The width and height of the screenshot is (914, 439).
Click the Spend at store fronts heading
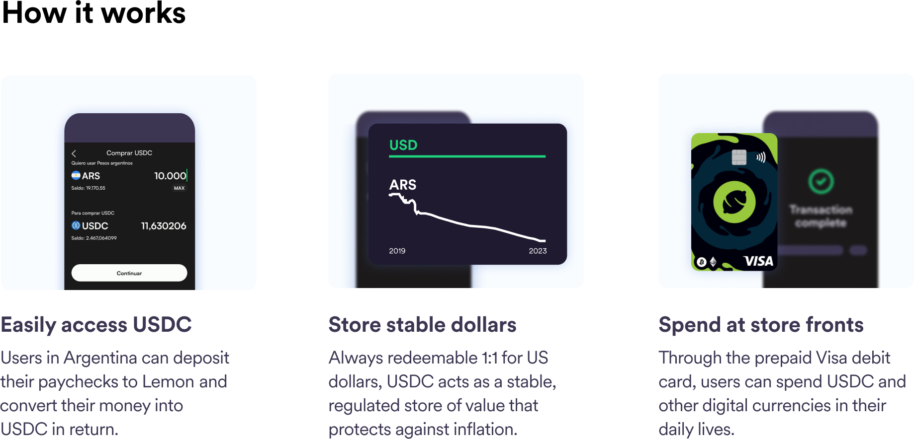coord(761,325)
